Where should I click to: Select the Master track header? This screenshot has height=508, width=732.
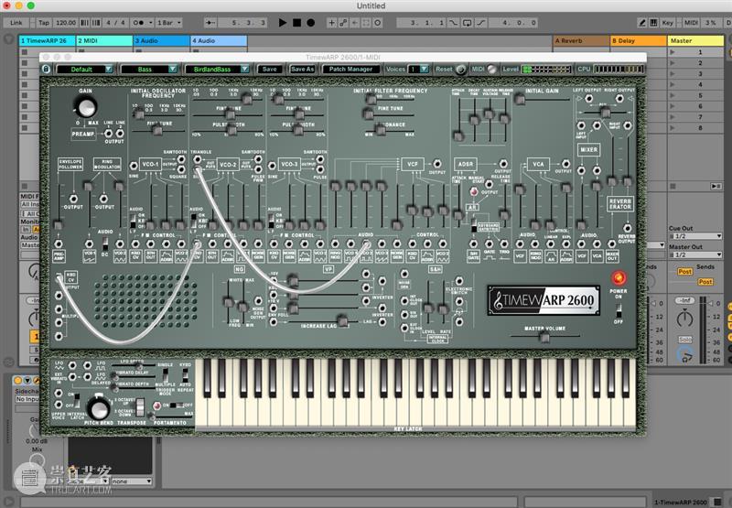[695, 40]
